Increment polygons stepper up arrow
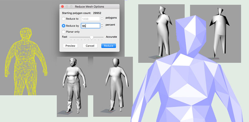Viewport: 249px width, 122px height. (102, 18)
